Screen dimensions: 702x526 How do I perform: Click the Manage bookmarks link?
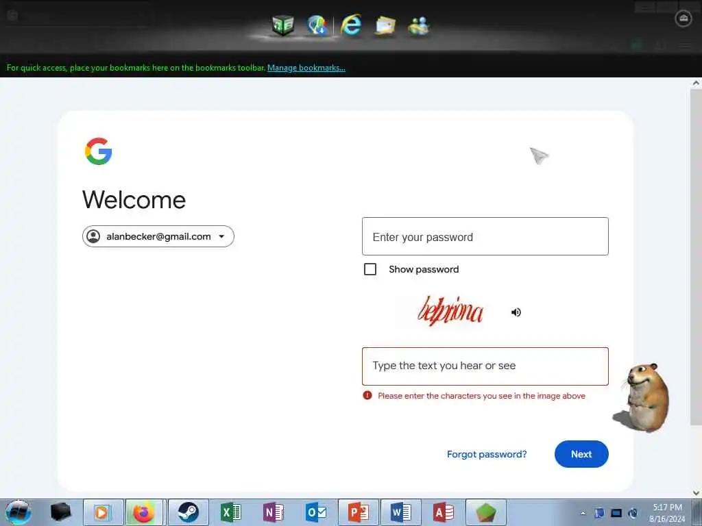[x=306, y=68]
